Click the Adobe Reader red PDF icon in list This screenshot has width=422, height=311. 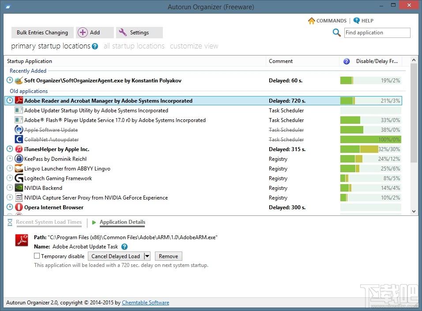(19, 100)
